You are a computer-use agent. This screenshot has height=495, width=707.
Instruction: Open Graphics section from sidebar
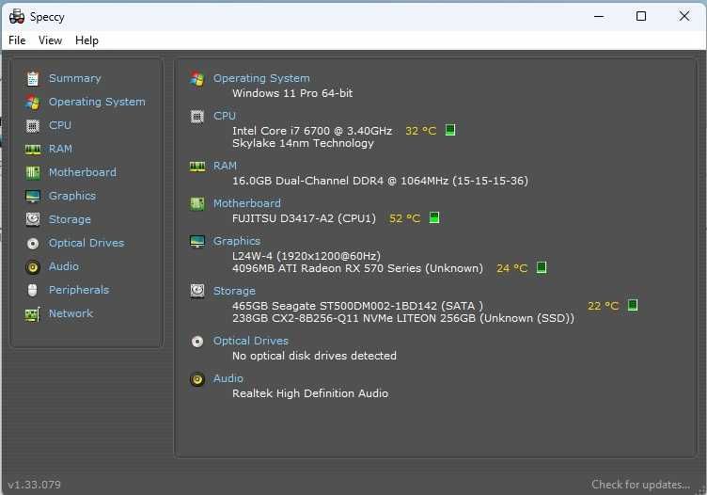[72, 196]
